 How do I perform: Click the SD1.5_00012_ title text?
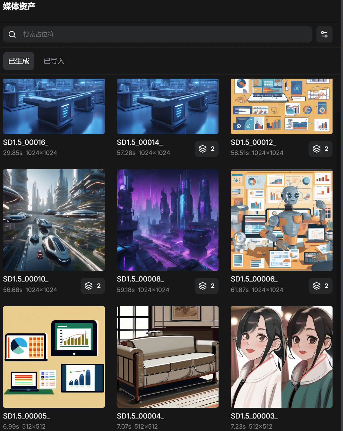[254, 142]
